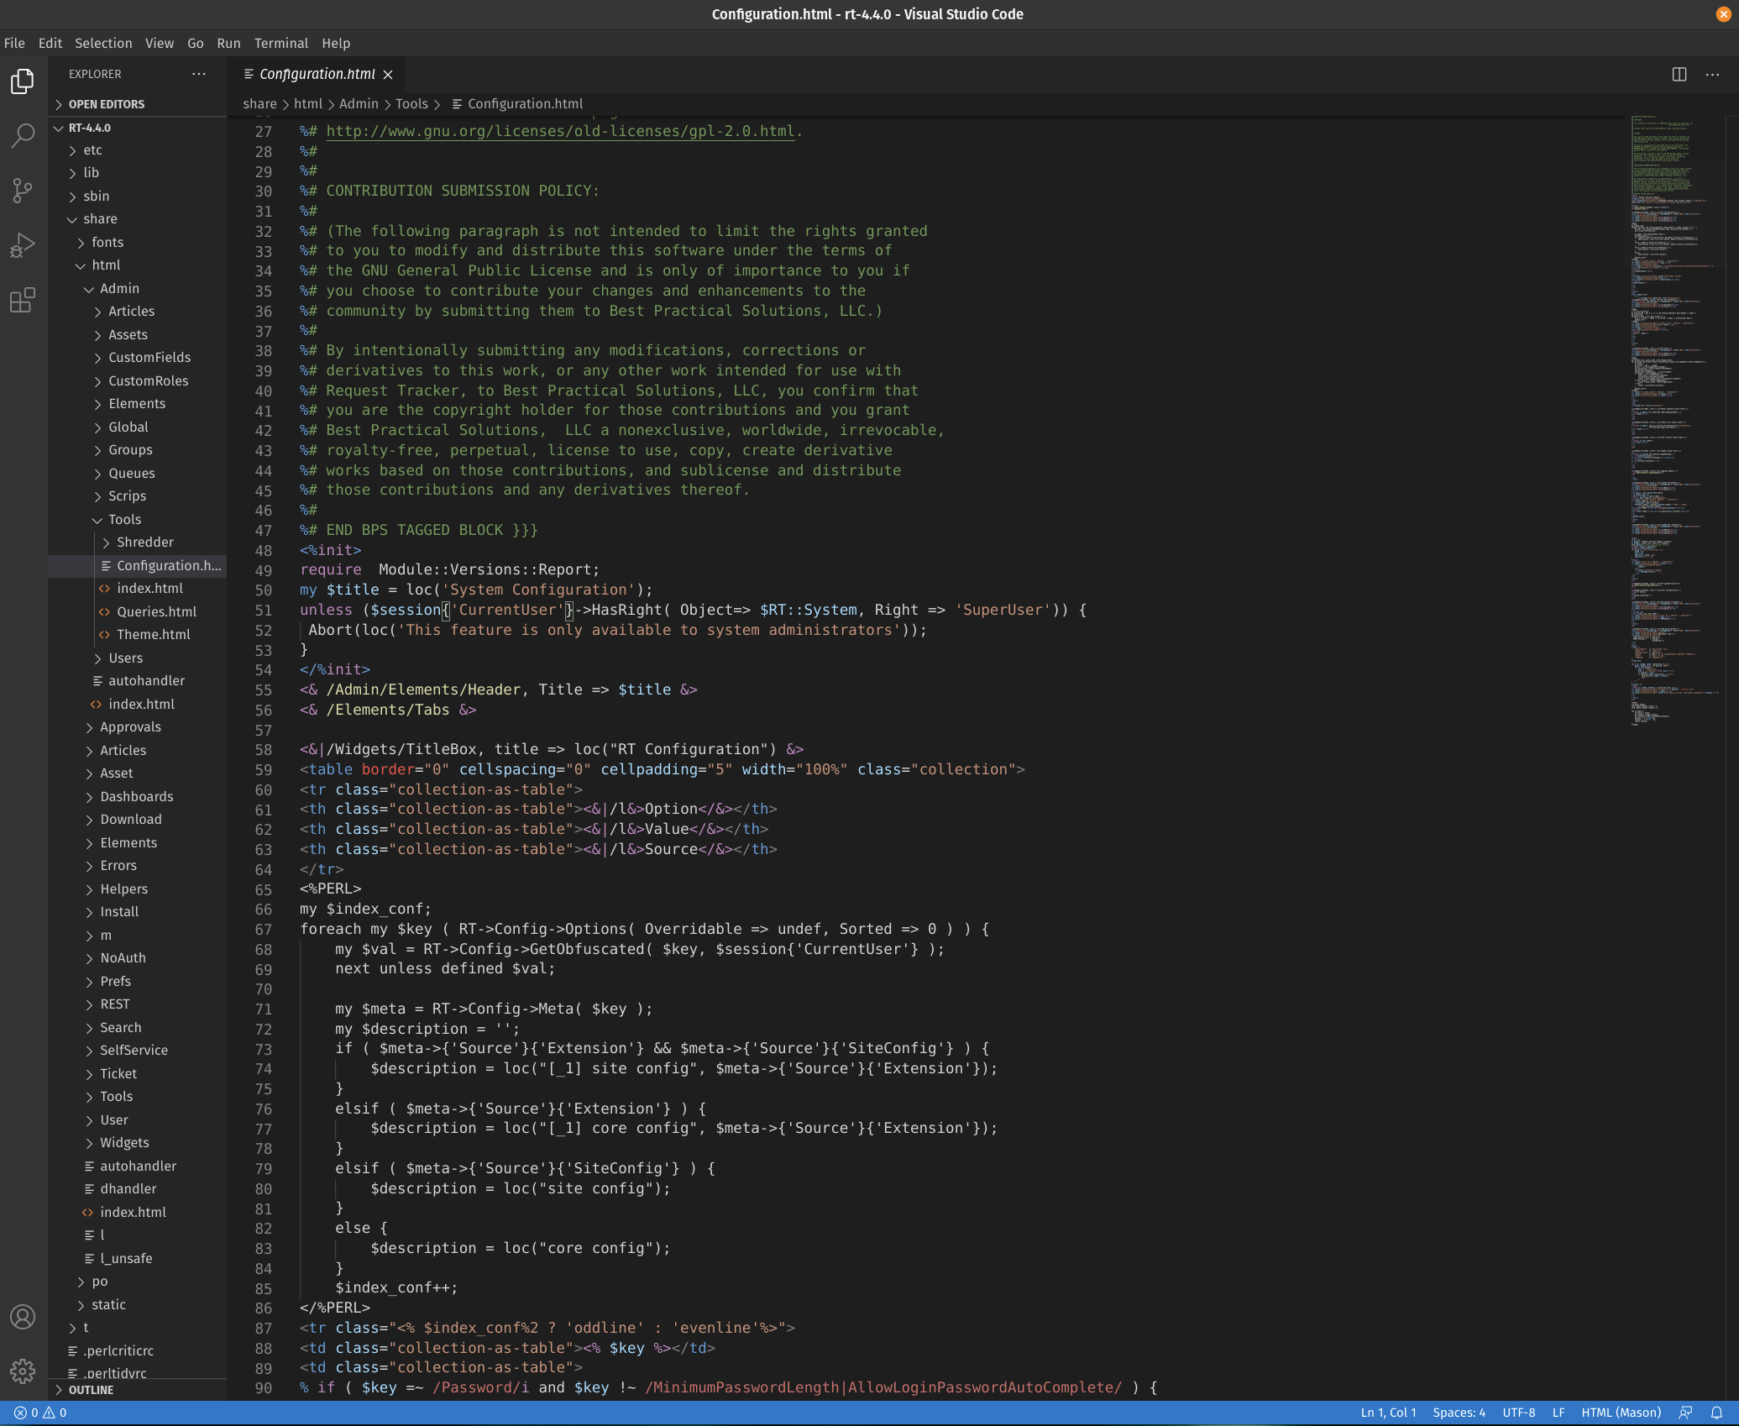Click the split editor right icon
The width and height of the screenshot is (1739, 1426).
(x=1679, y=74)
